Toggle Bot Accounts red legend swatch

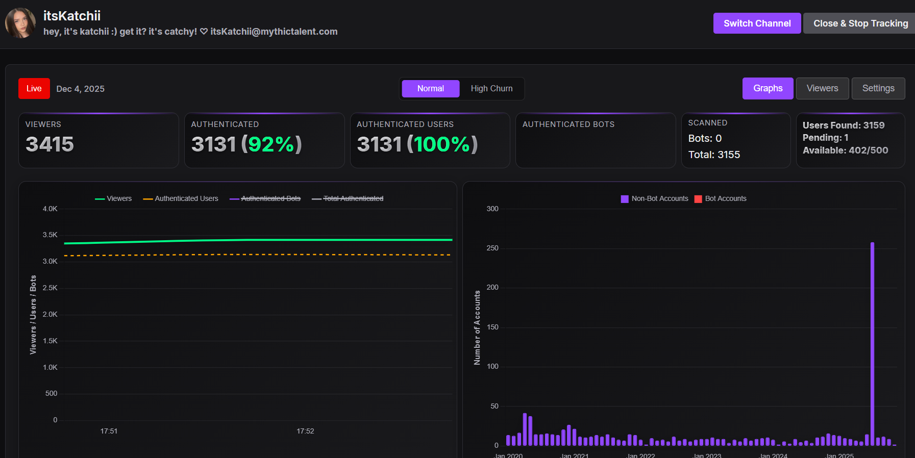[x=698, y=199]
